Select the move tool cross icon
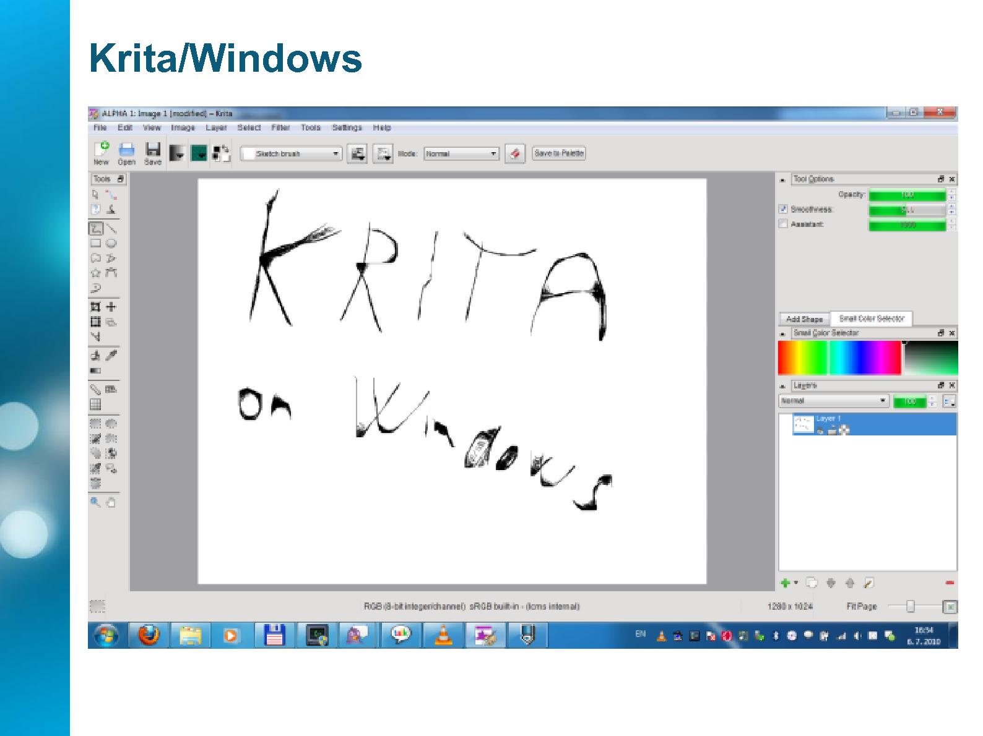 click(111, 306)
